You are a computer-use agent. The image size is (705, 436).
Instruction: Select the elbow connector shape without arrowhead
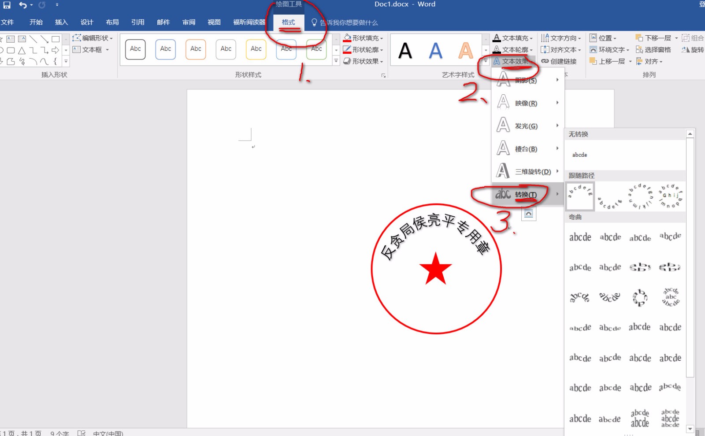point(33,50)
